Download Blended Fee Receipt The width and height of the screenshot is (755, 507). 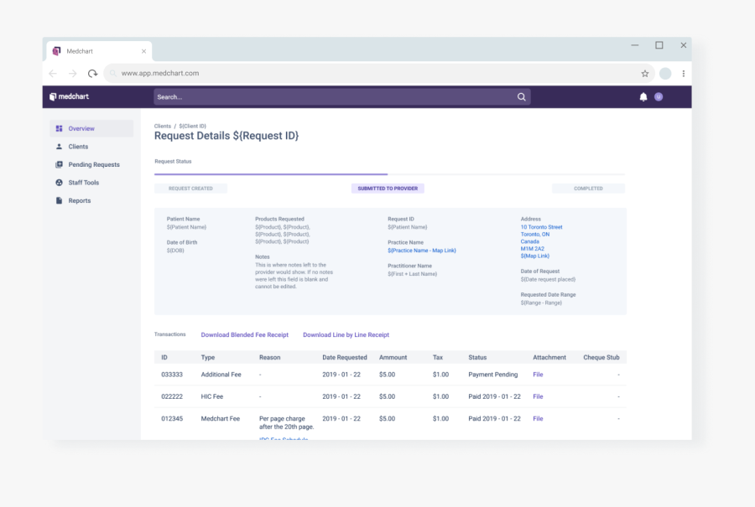tap(244, 335)
